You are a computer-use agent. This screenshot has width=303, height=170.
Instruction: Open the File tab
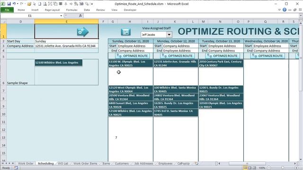[x=7, y=10]
